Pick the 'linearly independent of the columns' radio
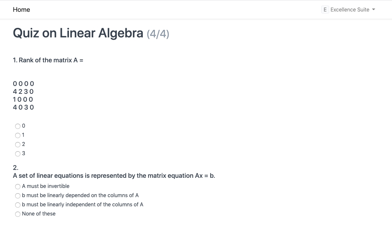The image size is (392, 226). point(18,205)
